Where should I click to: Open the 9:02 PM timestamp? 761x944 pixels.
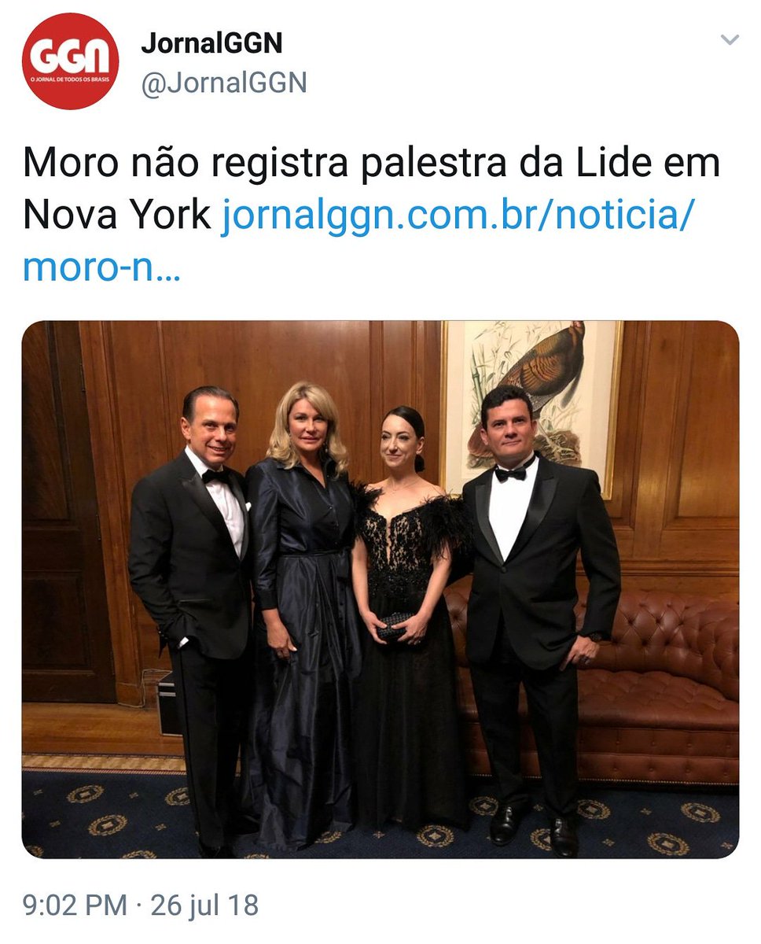click(75, 905)
